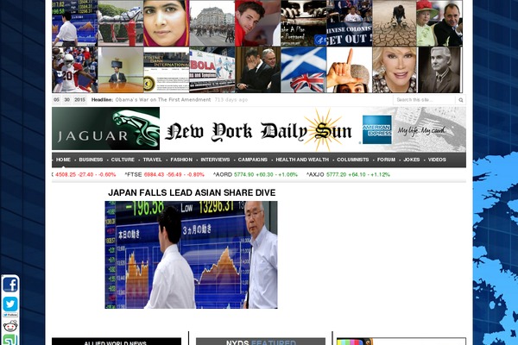Click the New York Daily Sun logo
The width and height of the screenshot is (518, 345).
click(x=258, y=131)
